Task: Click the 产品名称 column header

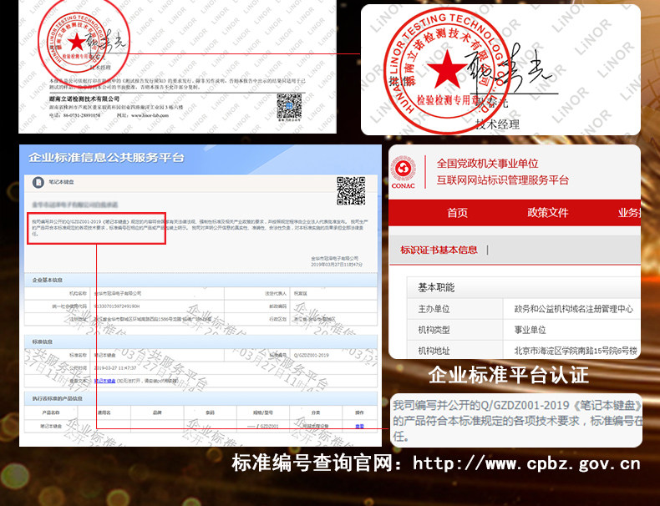Action: [x=51, y=412]
